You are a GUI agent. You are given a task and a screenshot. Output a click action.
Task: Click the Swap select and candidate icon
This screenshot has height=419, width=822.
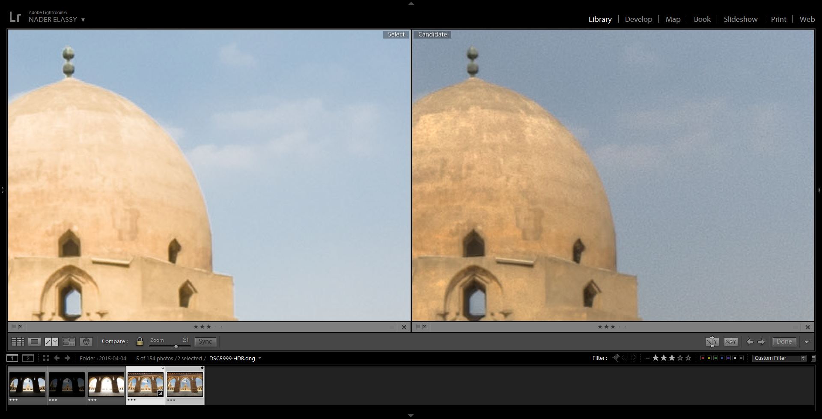tap(712, 341)
